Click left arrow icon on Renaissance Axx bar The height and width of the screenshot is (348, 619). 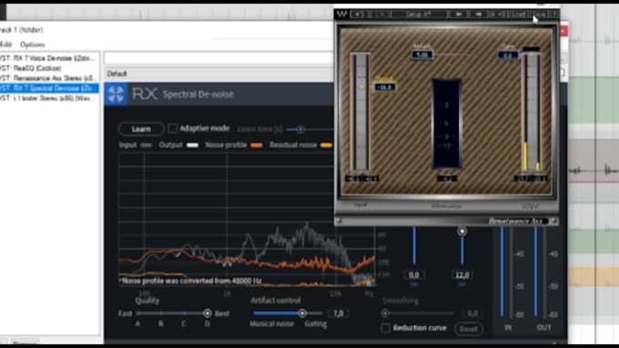(x=339, y=221)
